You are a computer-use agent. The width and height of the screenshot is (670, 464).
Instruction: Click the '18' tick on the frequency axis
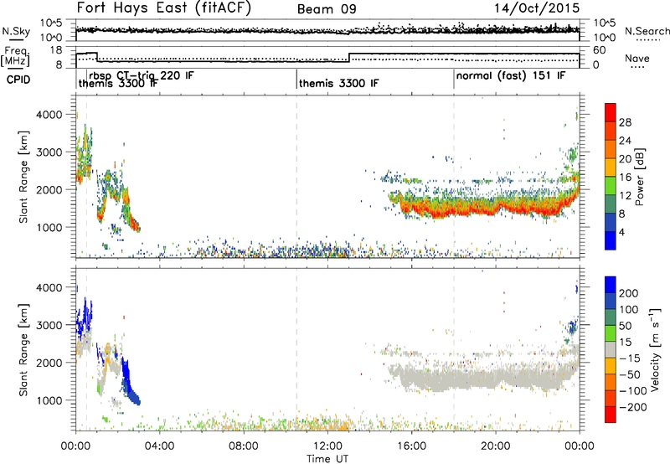coord(55,50)
